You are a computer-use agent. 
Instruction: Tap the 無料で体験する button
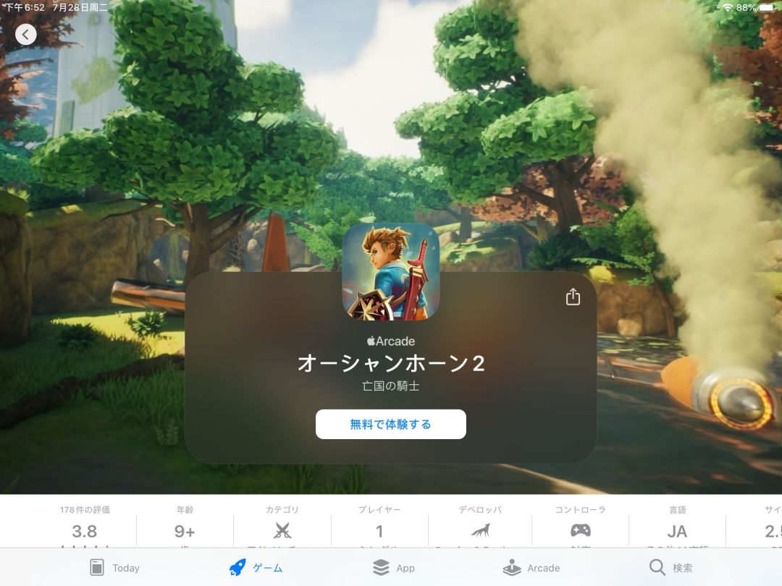[x=390, y=424]
